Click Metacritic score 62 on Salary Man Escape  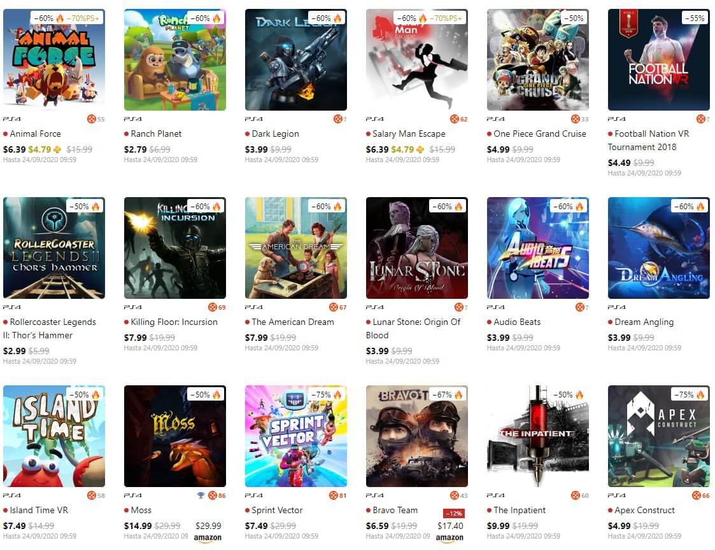458,119
